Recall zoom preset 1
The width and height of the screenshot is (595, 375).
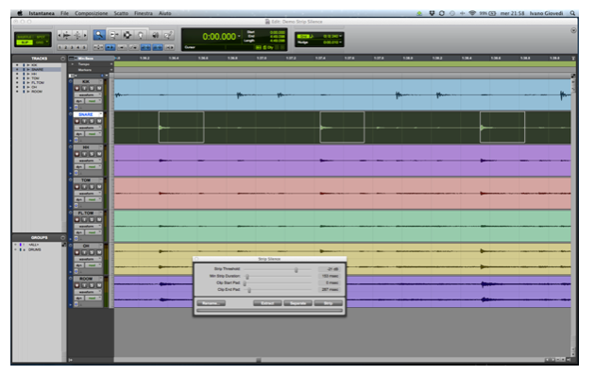[60, 47]
